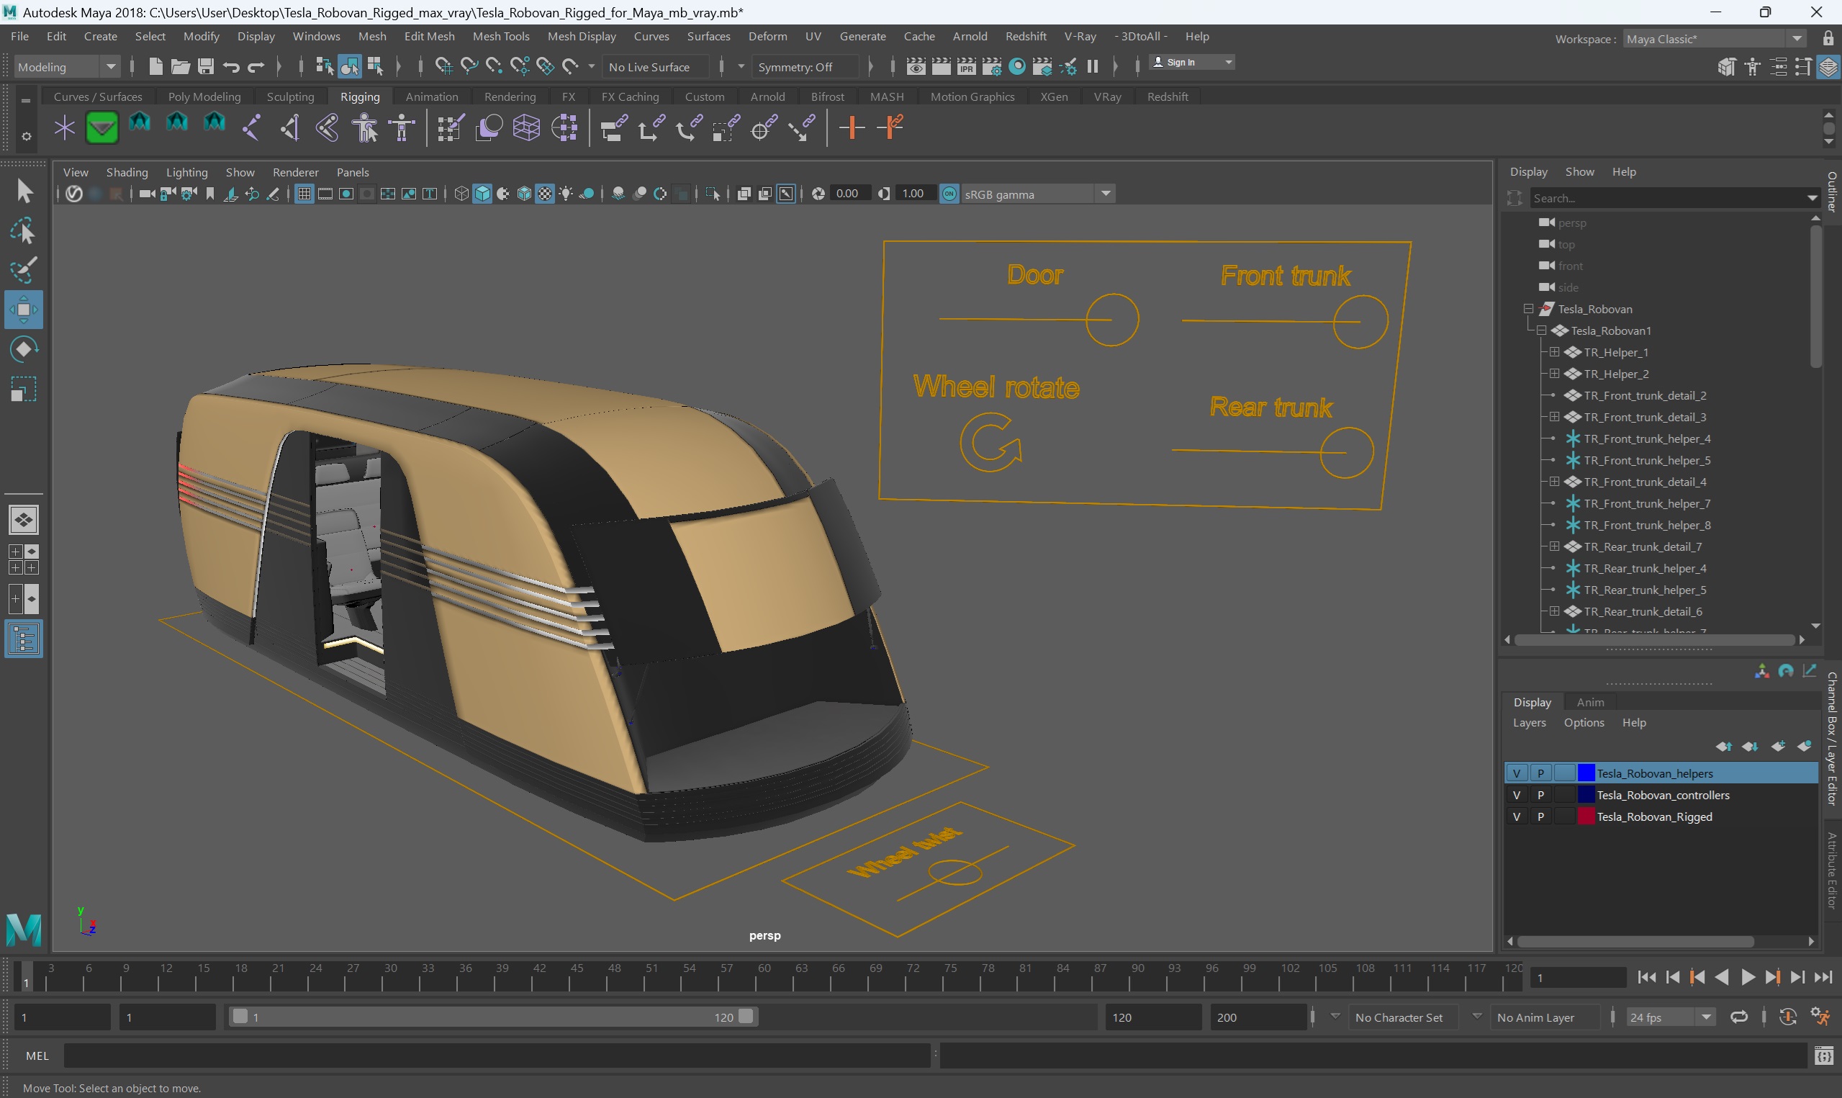Viewport: 1842px width, 1098px height.
Task: Toggle playback P on Tesla_Robovan_controllers layer
Action: click(1540, 795)
